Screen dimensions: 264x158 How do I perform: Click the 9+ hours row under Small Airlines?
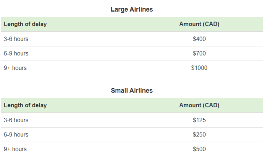[x=132, y=149]
